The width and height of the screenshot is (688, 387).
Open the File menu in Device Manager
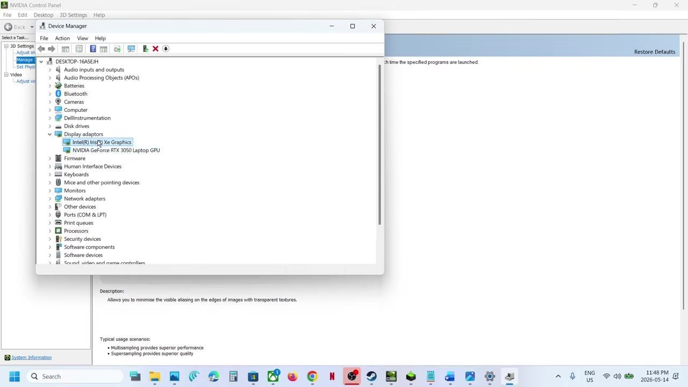[x=44, y=38]
